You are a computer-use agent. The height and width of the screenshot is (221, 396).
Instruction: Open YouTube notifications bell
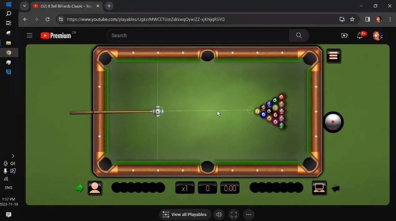360,36
